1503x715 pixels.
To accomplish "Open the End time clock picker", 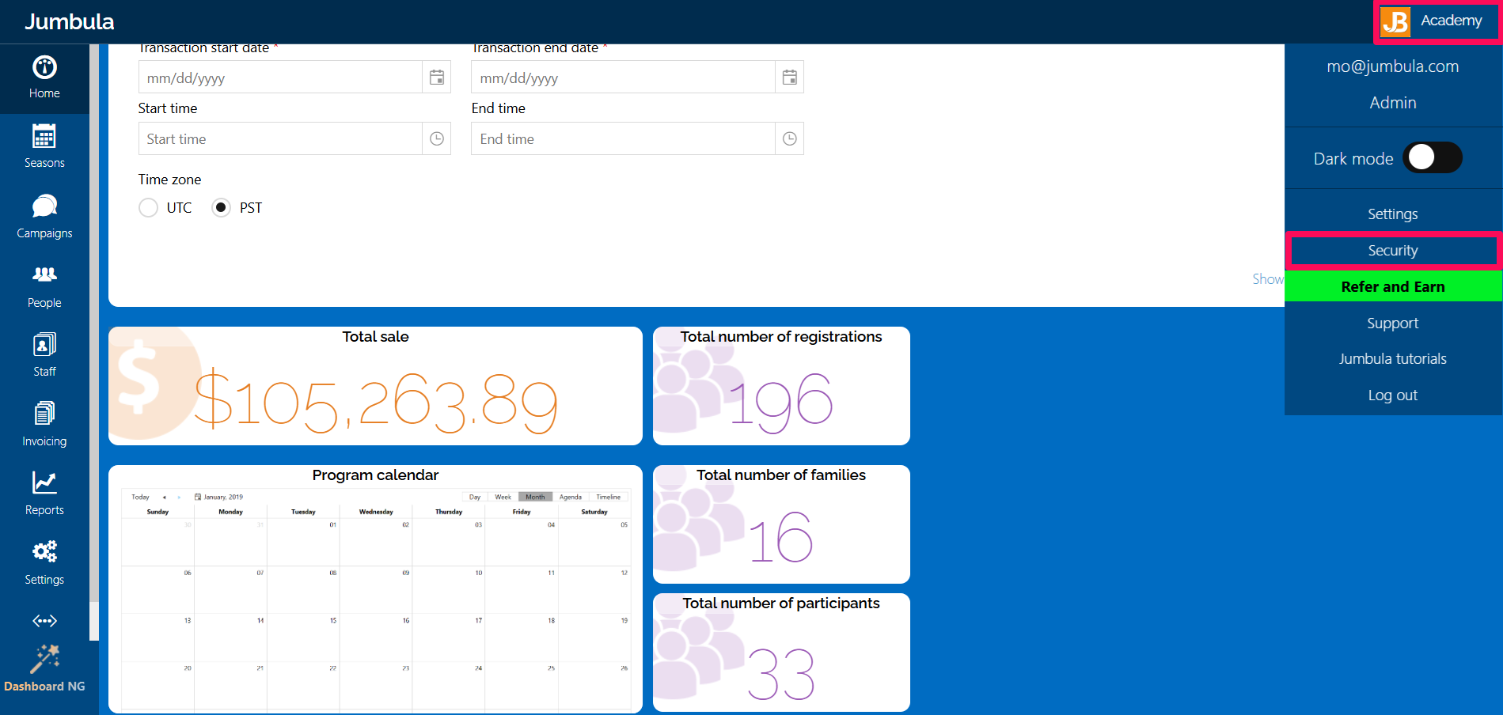I will point(789,138).
